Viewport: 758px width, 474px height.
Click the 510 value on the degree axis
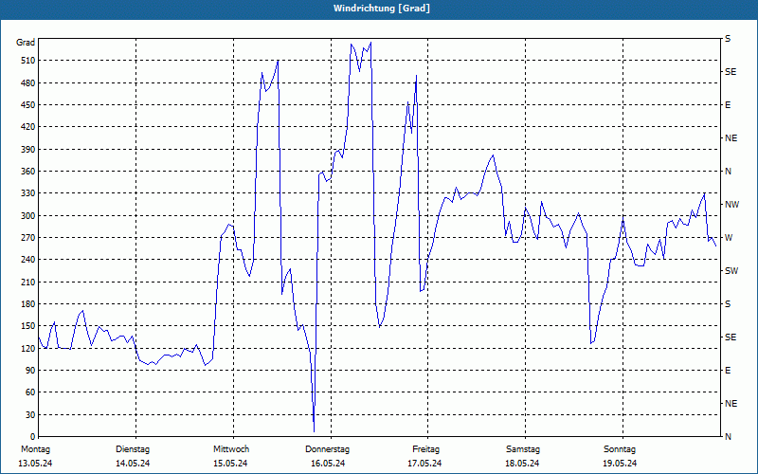click(x=28, y=61)
